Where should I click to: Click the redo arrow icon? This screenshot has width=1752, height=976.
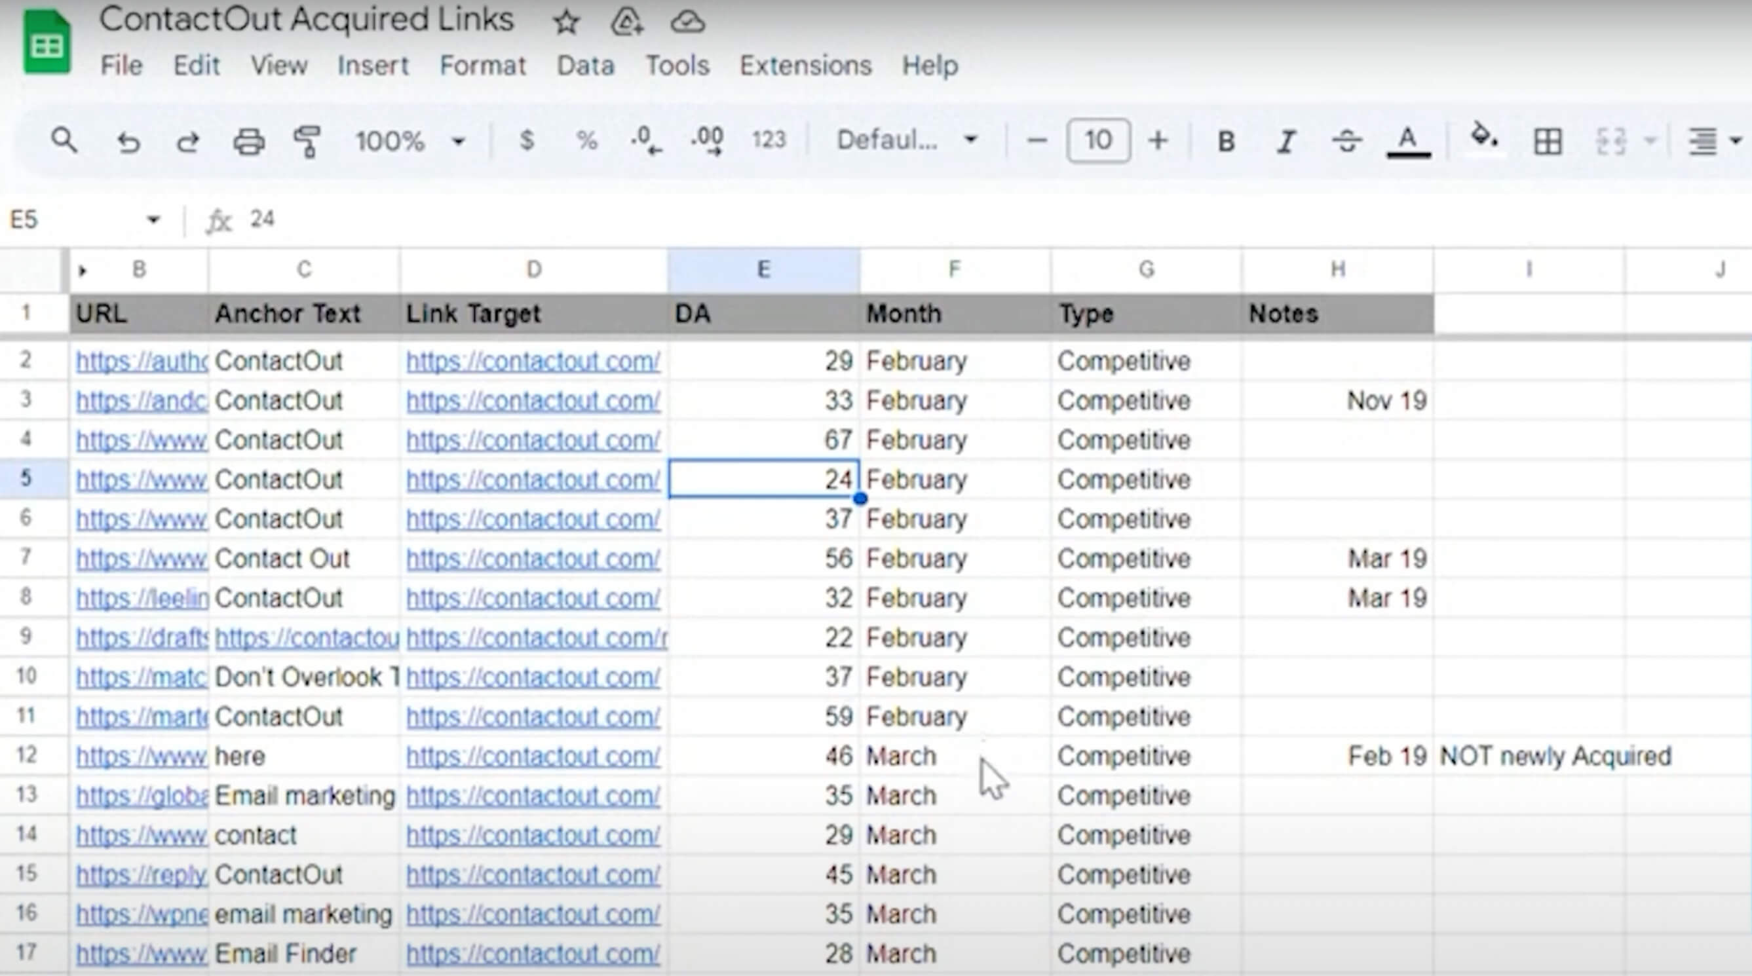(x=187, y=142)
